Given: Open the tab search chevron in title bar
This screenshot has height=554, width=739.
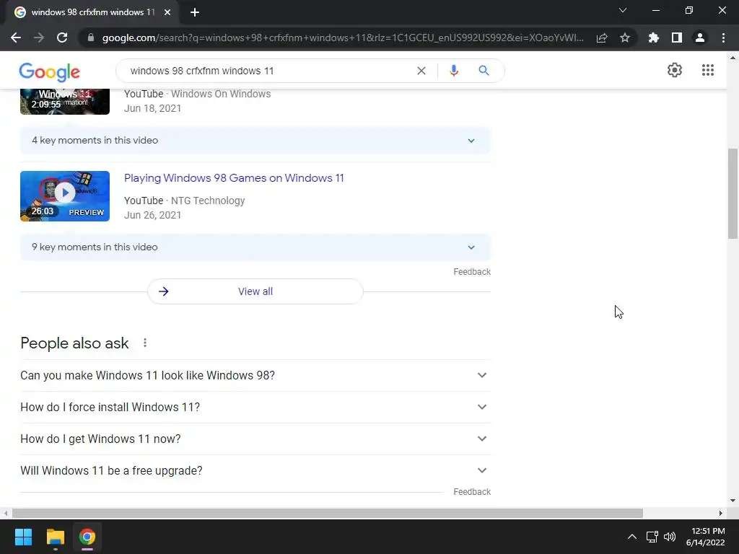Looking at the screenshot, I should click(623, 10).
